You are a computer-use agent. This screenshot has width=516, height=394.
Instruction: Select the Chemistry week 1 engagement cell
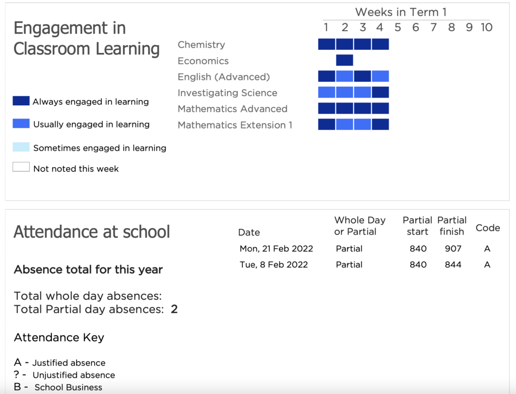(327, 44)
